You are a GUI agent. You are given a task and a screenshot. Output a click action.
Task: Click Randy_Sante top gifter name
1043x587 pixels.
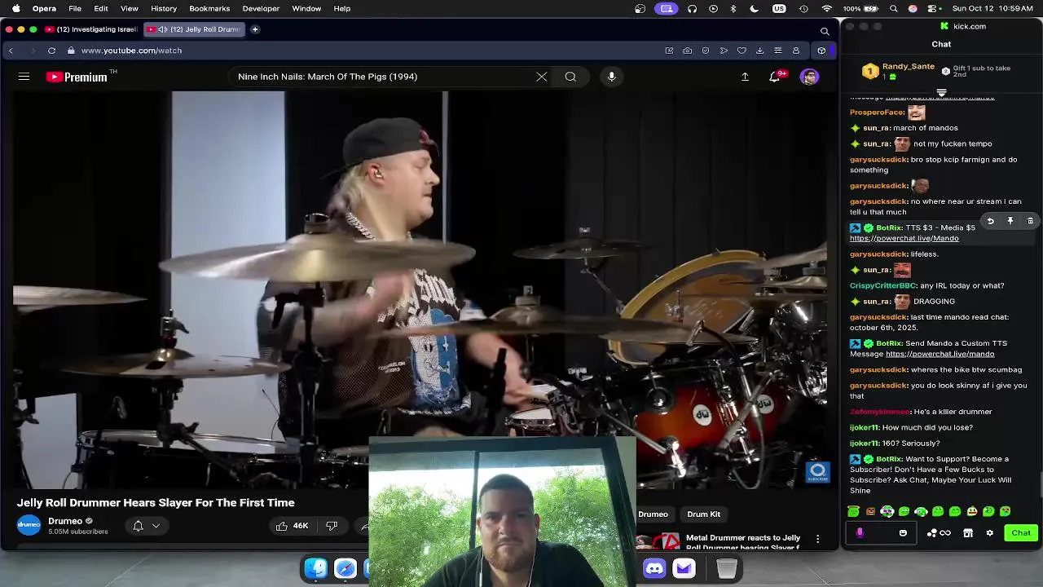click(908, 67)
